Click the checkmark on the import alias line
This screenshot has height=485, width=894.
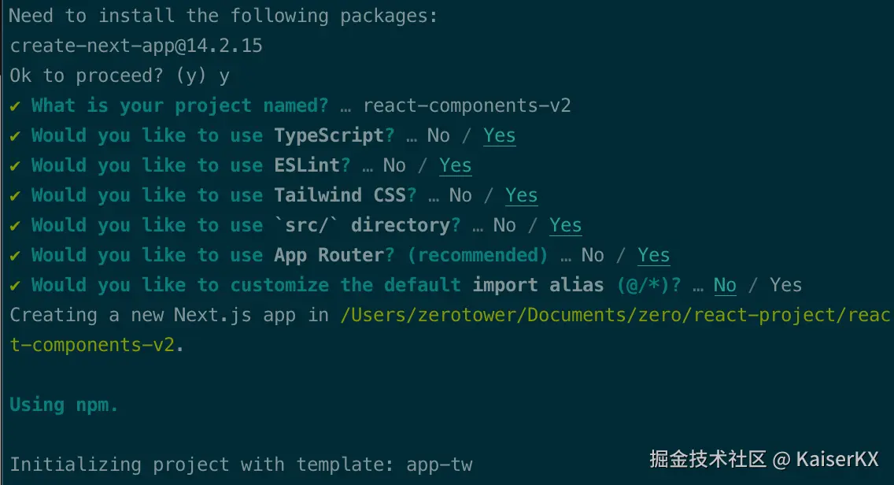pos(15,286)
